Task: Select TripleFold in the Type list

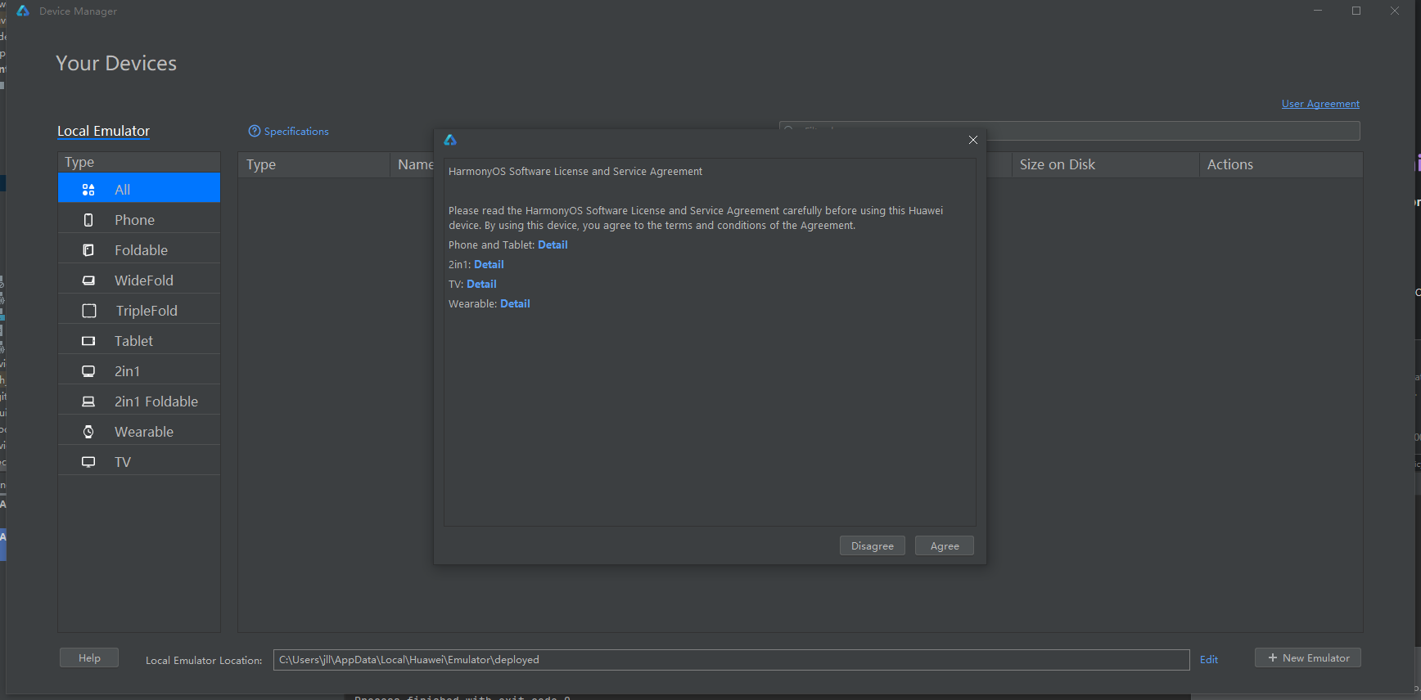Action: coord(139,311)
